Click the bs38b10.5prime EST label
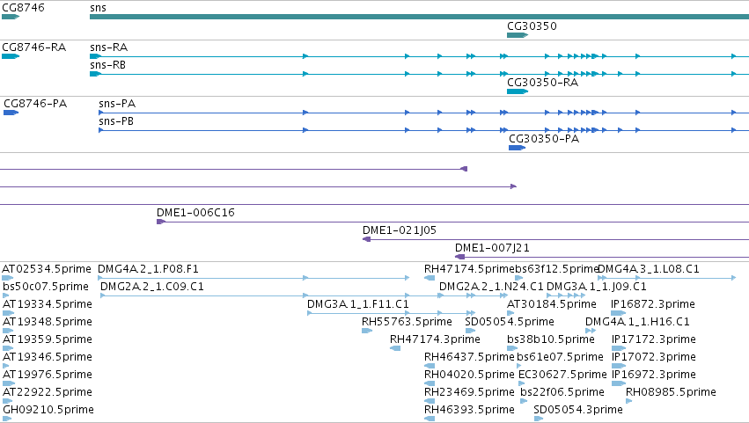Image resolution: width=749 pixels, height=423 pixels. [551, 339]
